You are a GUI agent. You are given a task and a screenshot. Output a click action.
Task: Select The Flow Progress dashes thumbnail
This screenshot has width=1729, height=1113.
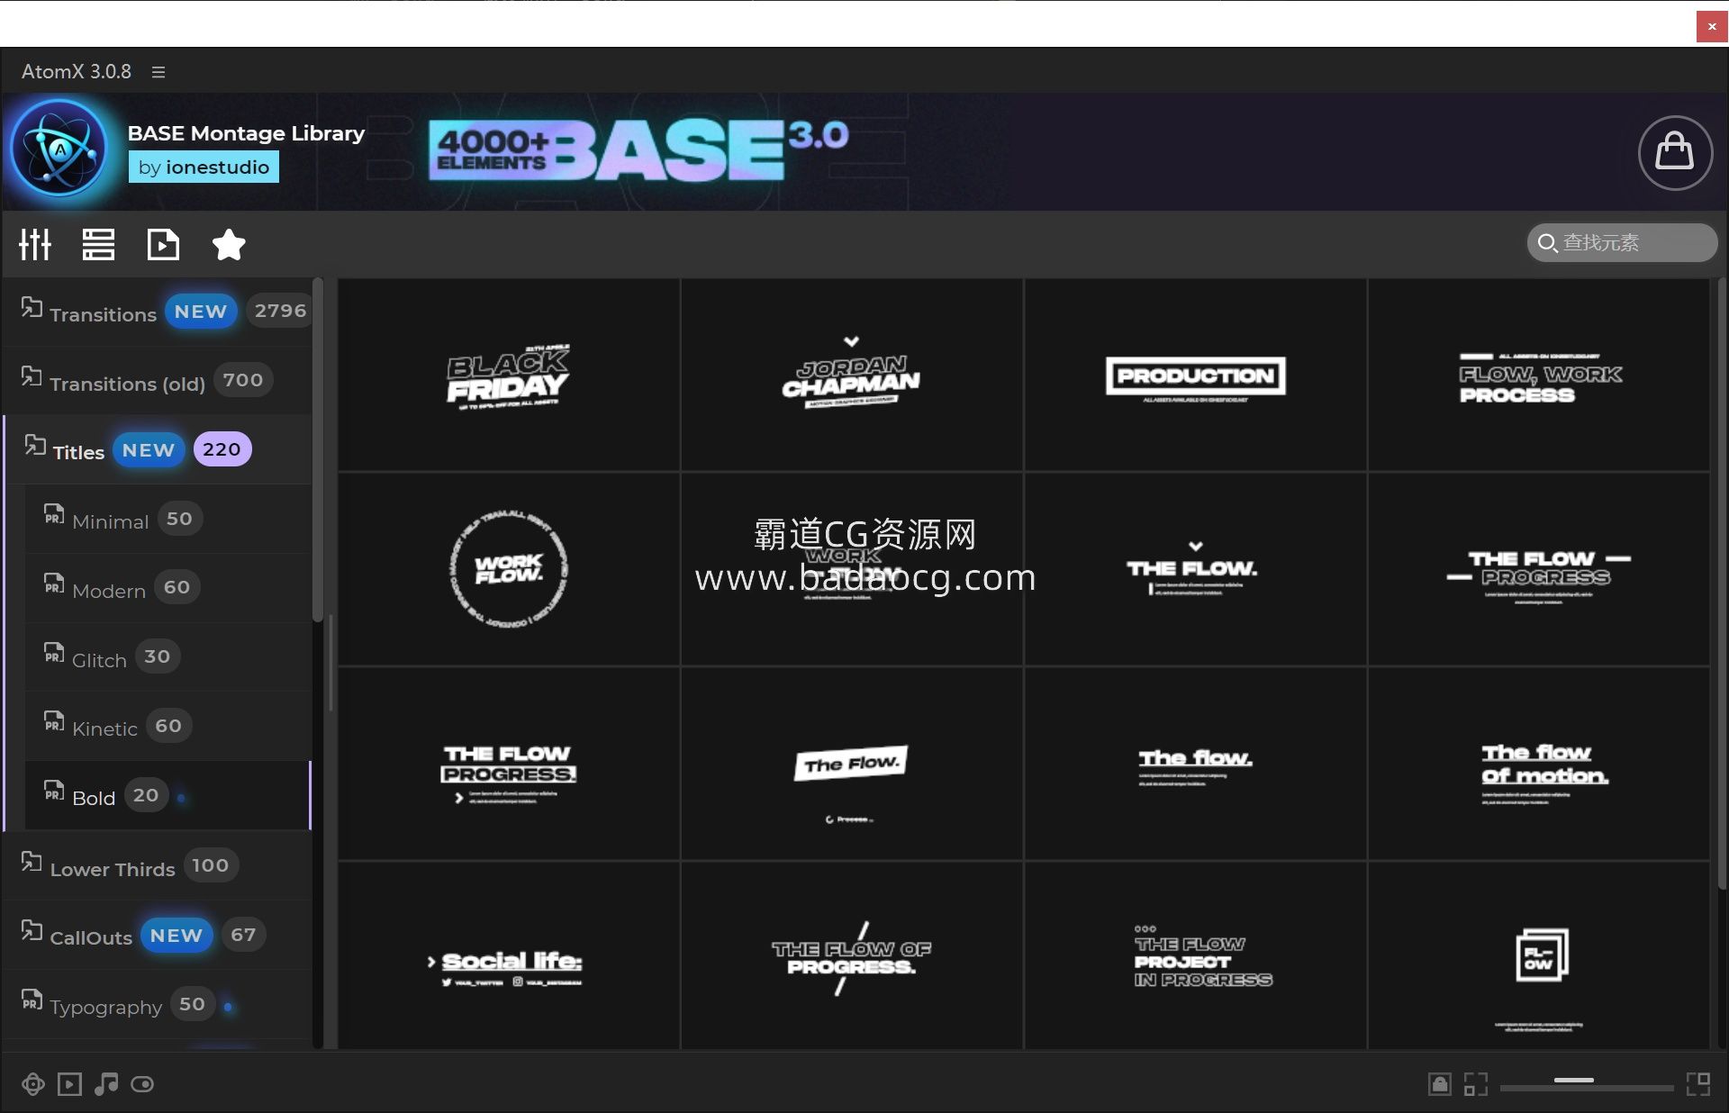coord(1539,569)
